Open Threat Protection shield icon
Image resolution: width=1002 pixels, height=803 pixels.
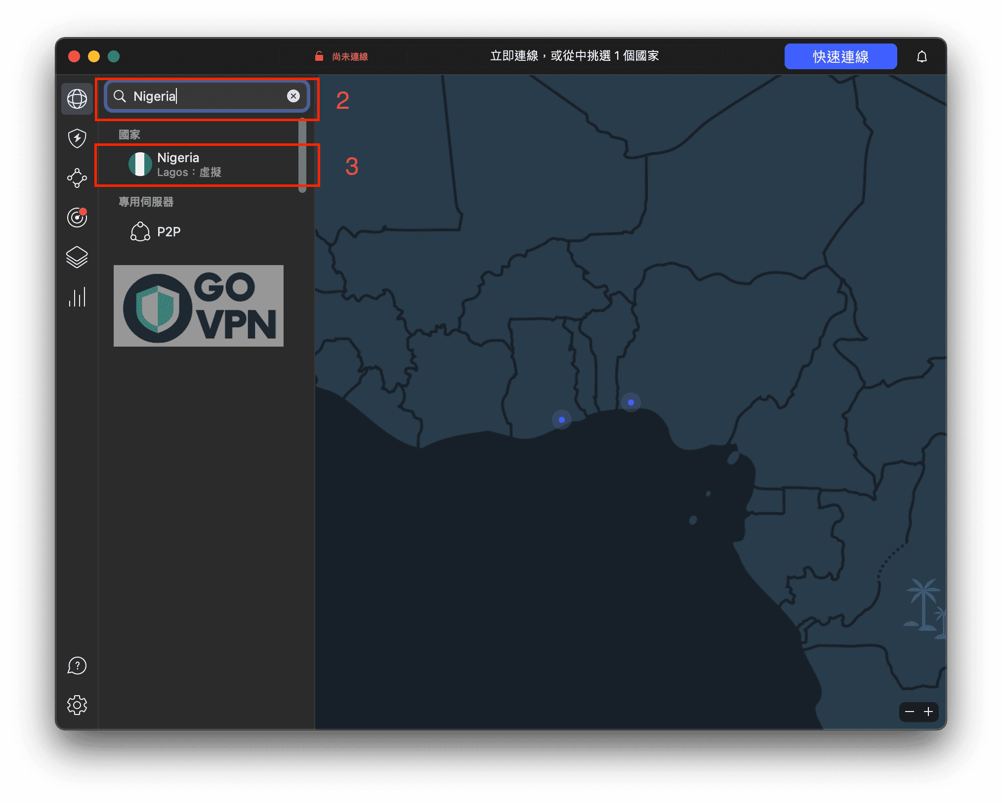77,138
